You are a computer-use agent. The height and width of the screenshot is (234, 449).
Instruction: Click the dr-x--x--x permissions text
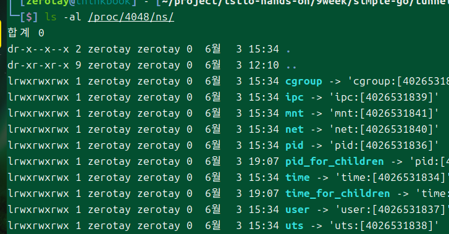[38, 49]
